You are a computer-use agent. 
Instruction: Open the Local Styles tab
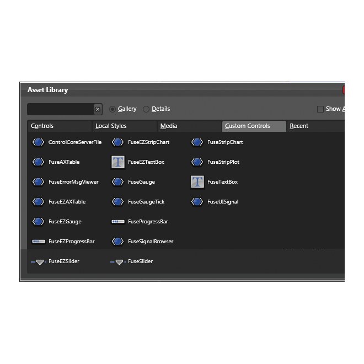pos(125,126)
